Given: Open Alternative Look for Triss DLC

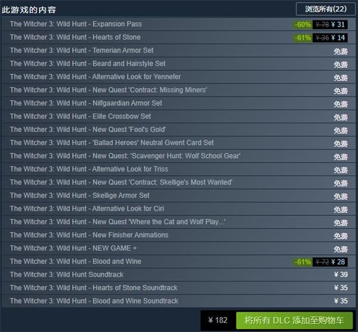Looking at the screenshot, I should coord(178,169).
